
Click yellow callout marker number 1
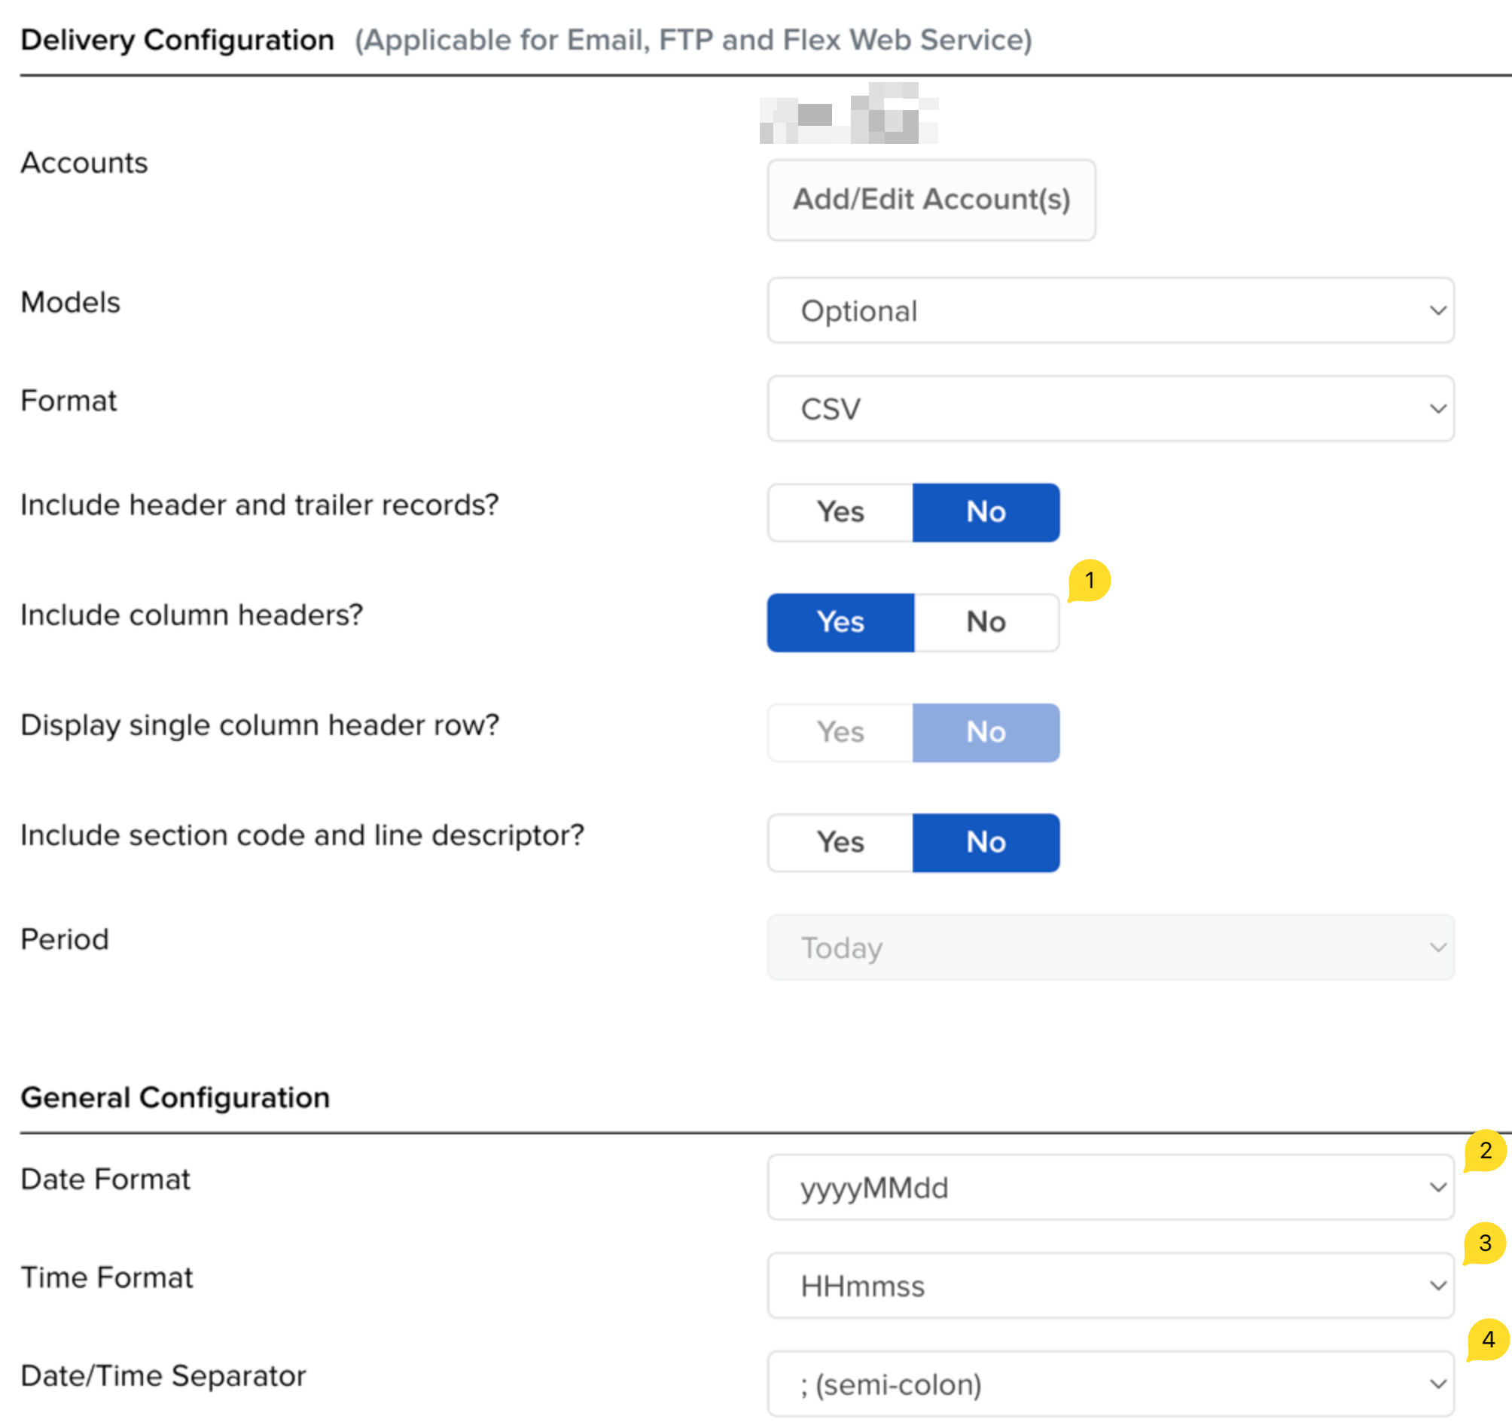[x=1089, y=581]
